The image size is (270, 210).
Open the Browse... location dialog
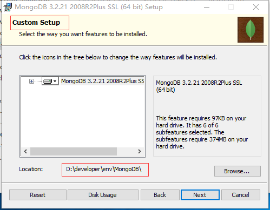[238, 171]
